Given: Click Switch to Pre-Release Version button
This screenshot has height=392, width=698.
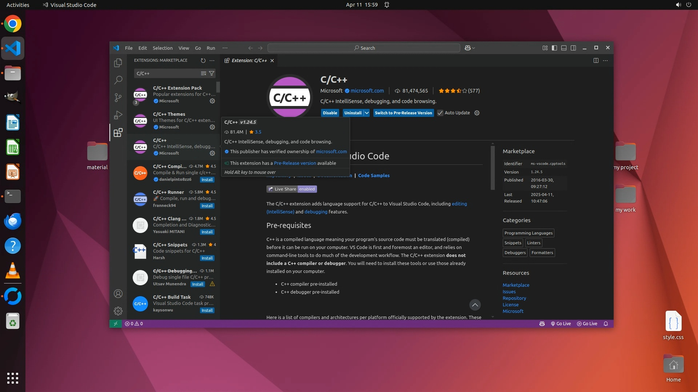Looking at the screenshot, I should pyautogui.click(x=403, y=113).
